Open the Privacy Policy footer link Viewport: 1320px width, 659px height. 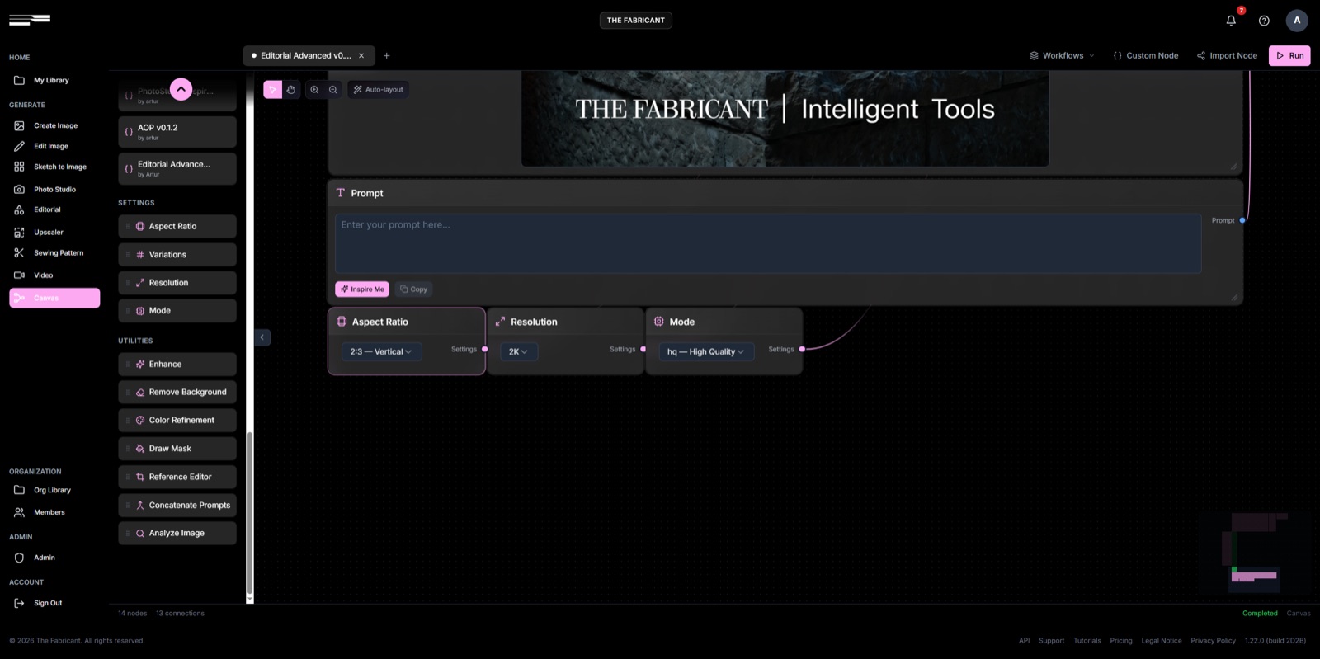coord(1213,641)
